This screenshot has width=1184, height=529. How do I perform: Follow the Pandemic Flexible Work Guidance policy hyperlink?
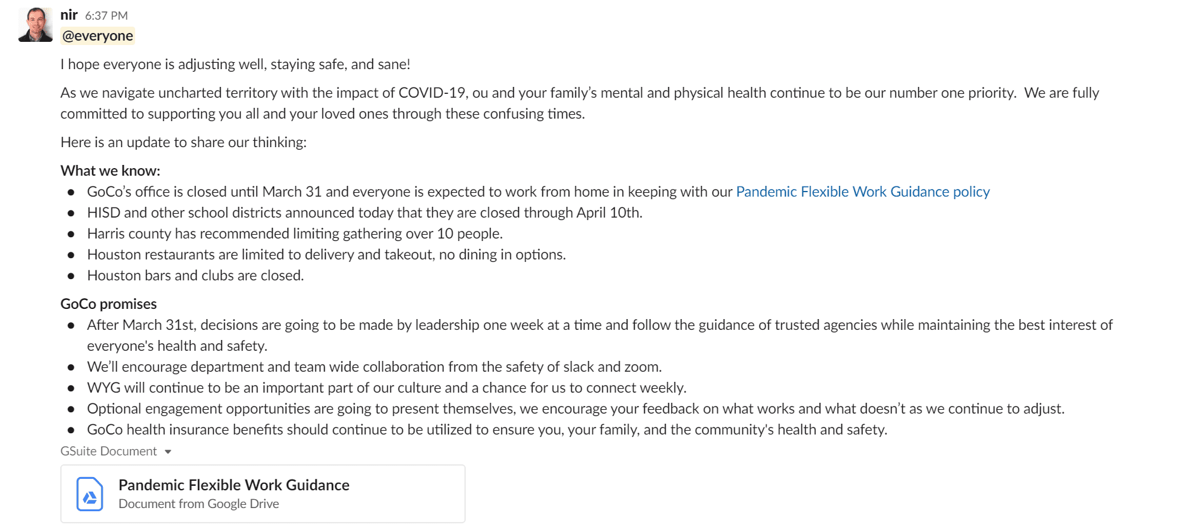pos(862,191)
